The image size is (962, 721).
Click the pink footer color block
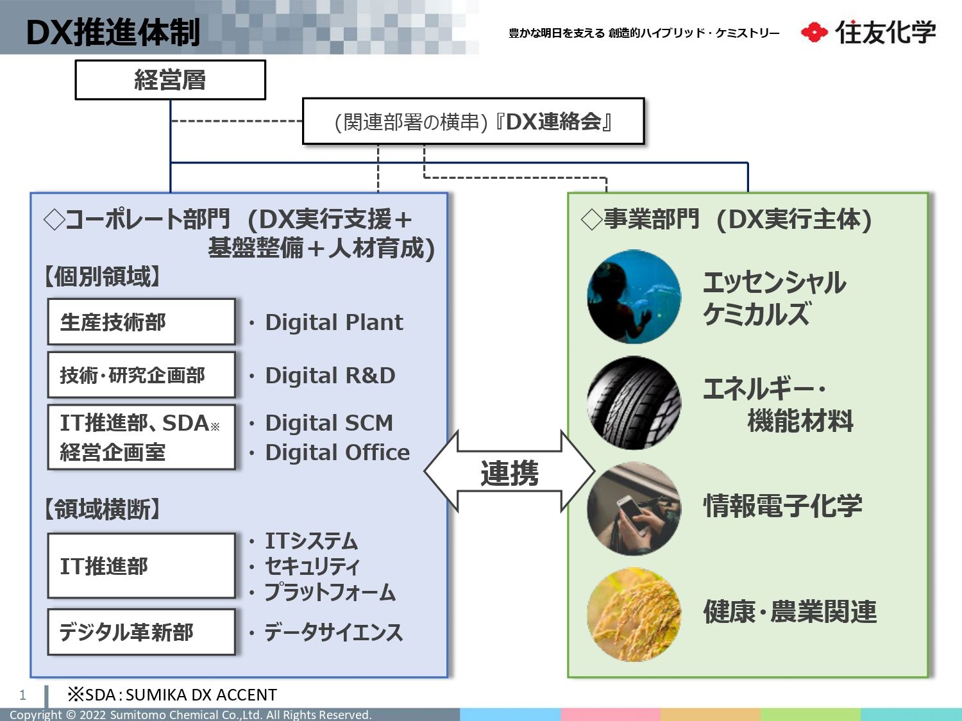611,715
